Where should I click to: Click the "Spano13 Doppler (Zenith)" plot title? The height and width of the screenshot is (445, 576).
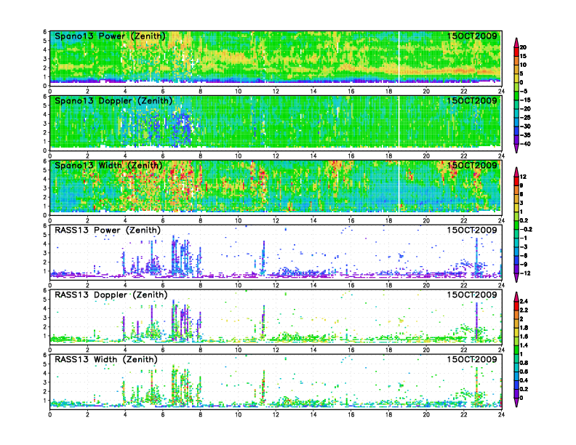pyautogui.click(x=113, y=100)
